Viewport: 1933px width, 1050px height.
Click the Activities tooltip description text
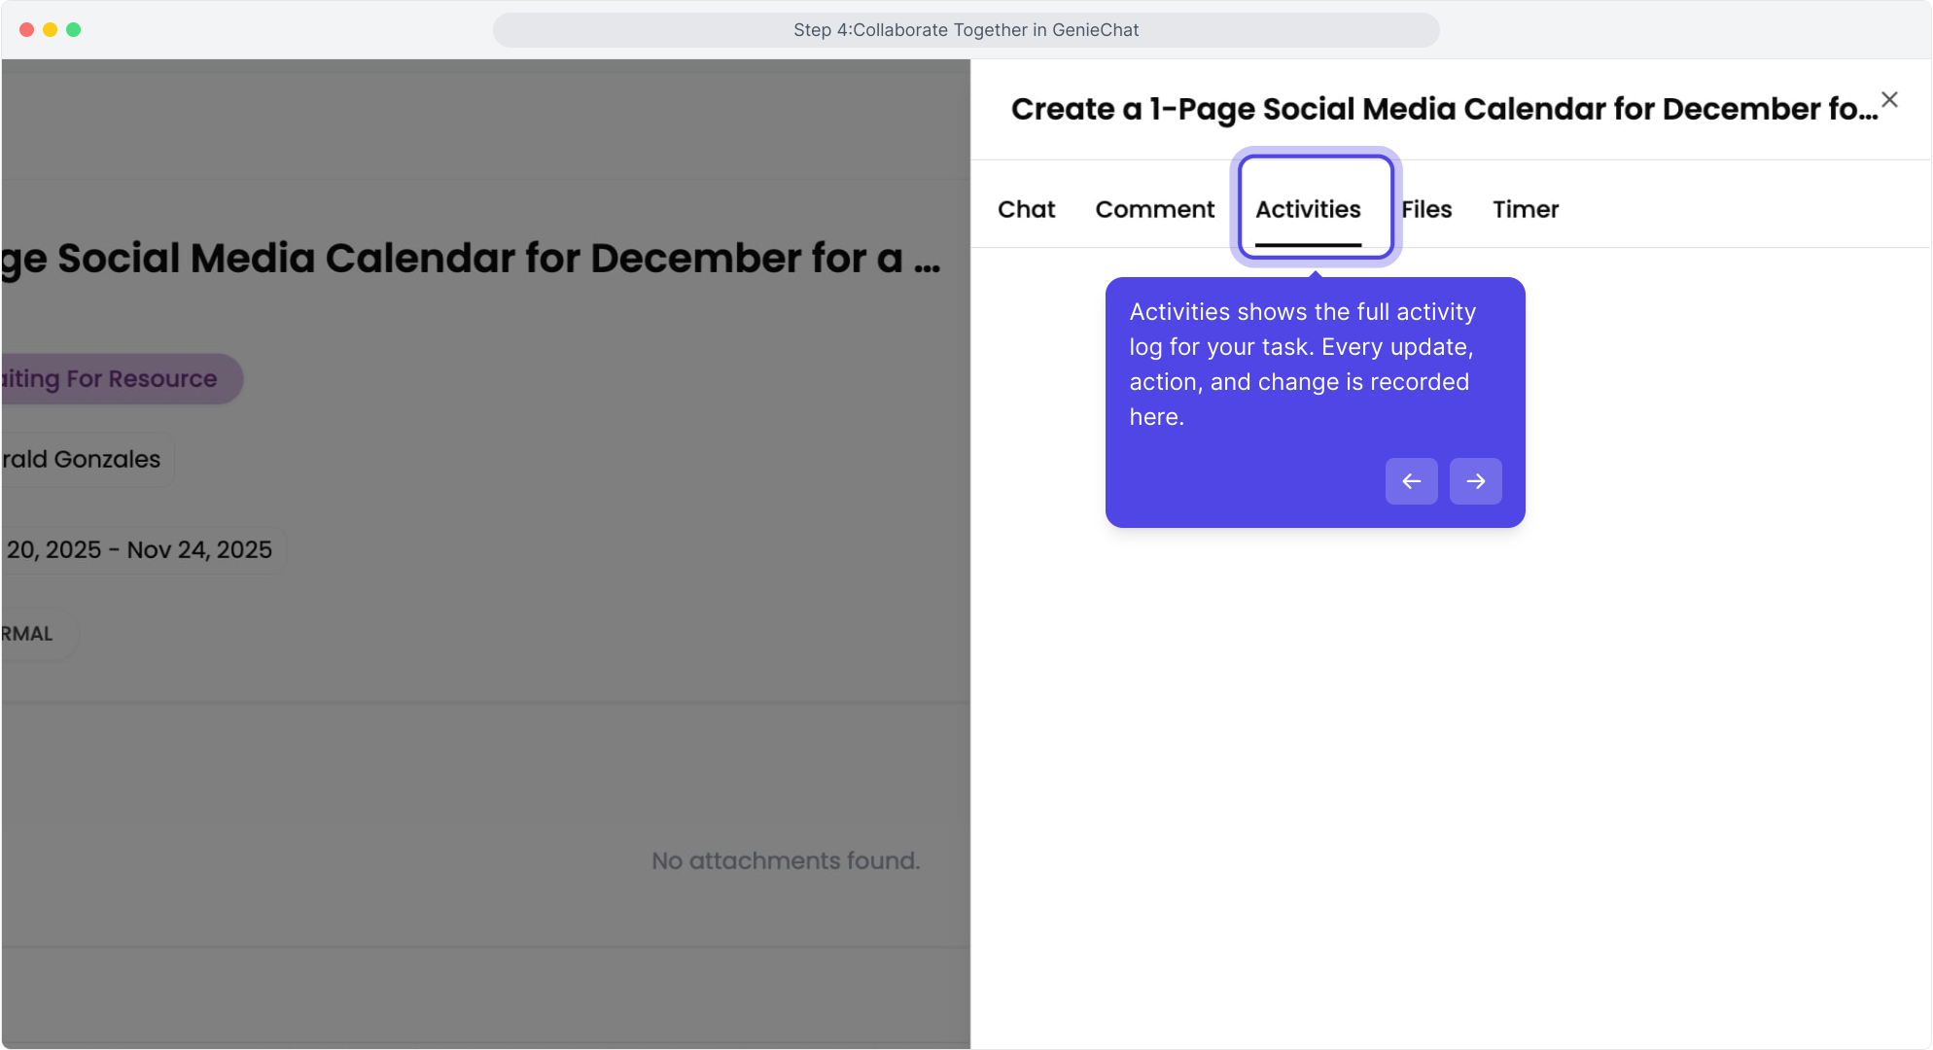[1302, 365]
